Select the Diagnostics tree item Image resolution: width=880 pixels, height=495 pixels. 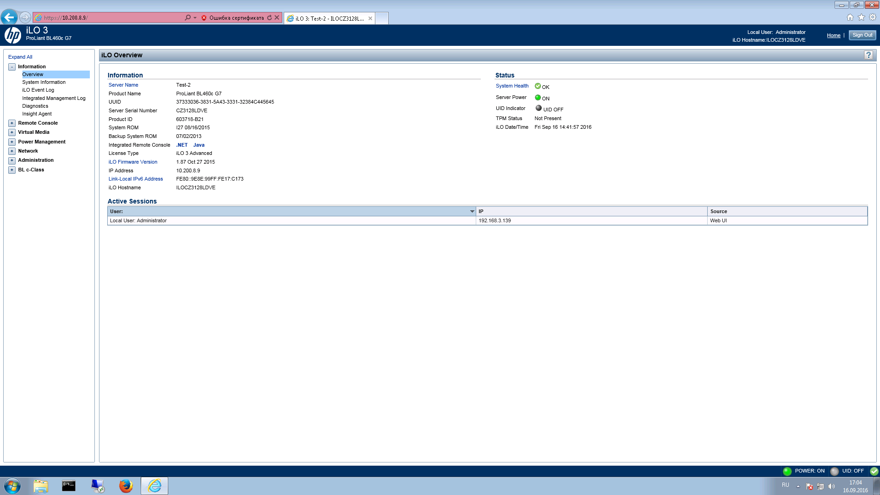point(35,106)
